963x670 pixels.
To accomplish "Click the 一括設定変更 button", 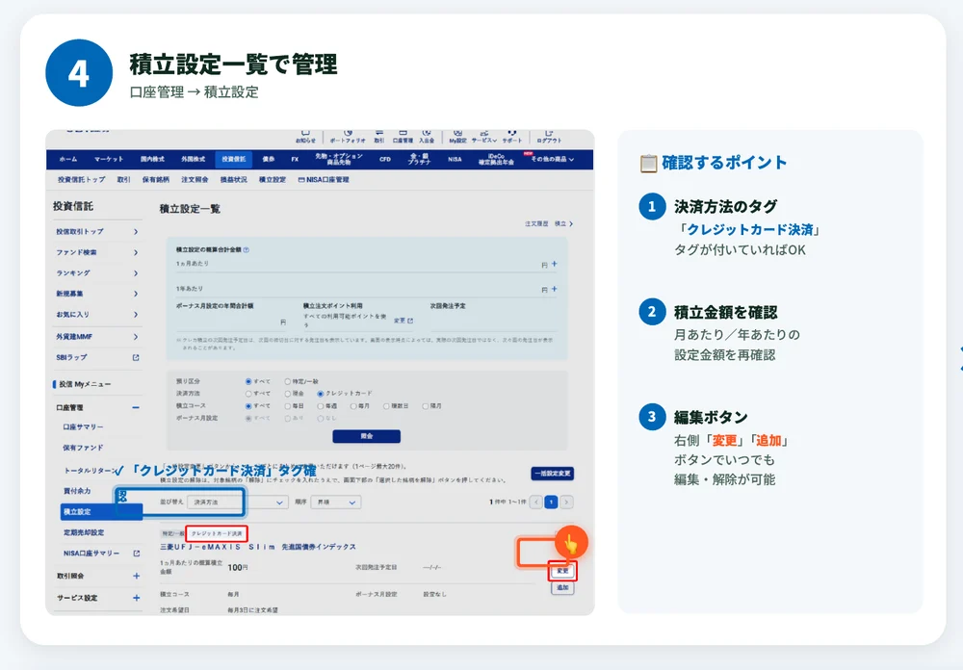I will [552, 474].
